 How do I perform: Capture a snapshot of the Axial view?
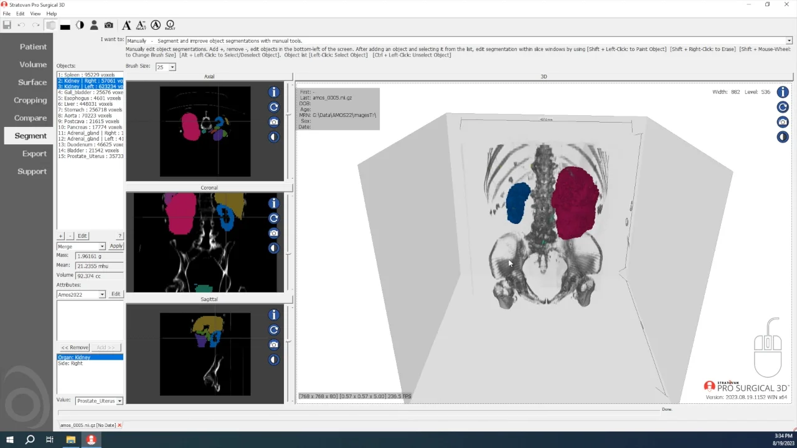pos(274,122)
